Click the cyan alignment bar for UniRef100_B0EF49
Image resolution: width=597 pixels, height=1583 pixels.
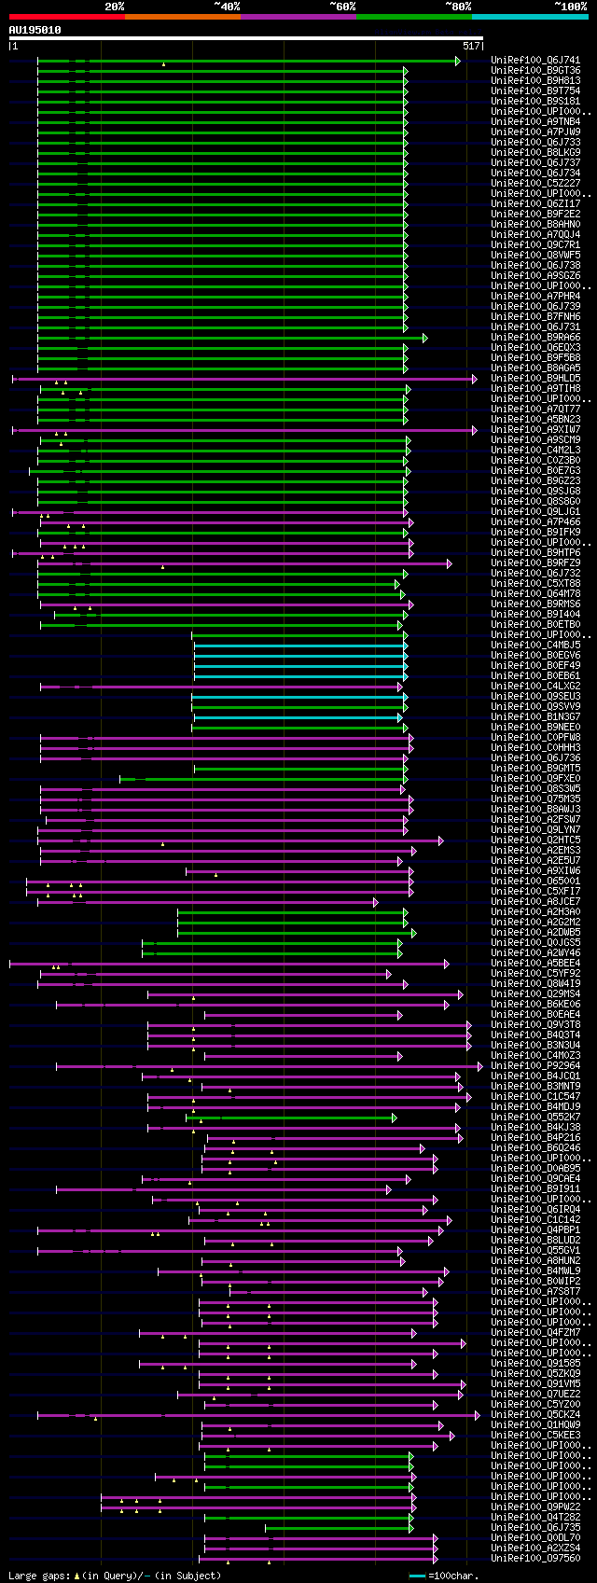300,666
